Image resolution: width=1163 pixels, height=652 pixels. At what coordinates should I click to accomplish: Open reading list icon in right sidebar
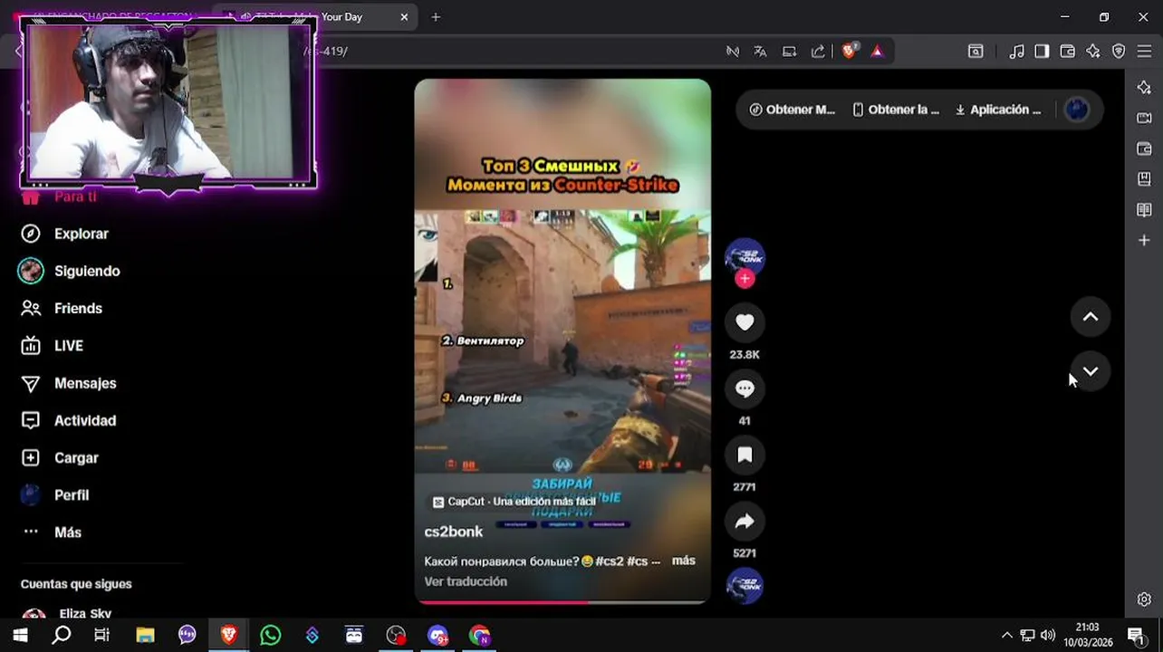coord(1144,210)
